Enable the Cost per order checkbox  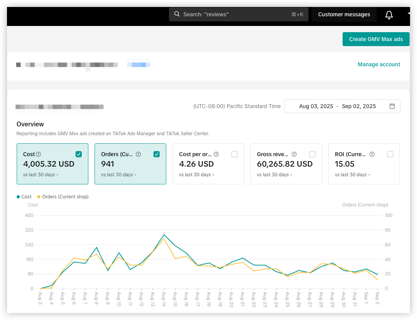click(x=234, y=154)
